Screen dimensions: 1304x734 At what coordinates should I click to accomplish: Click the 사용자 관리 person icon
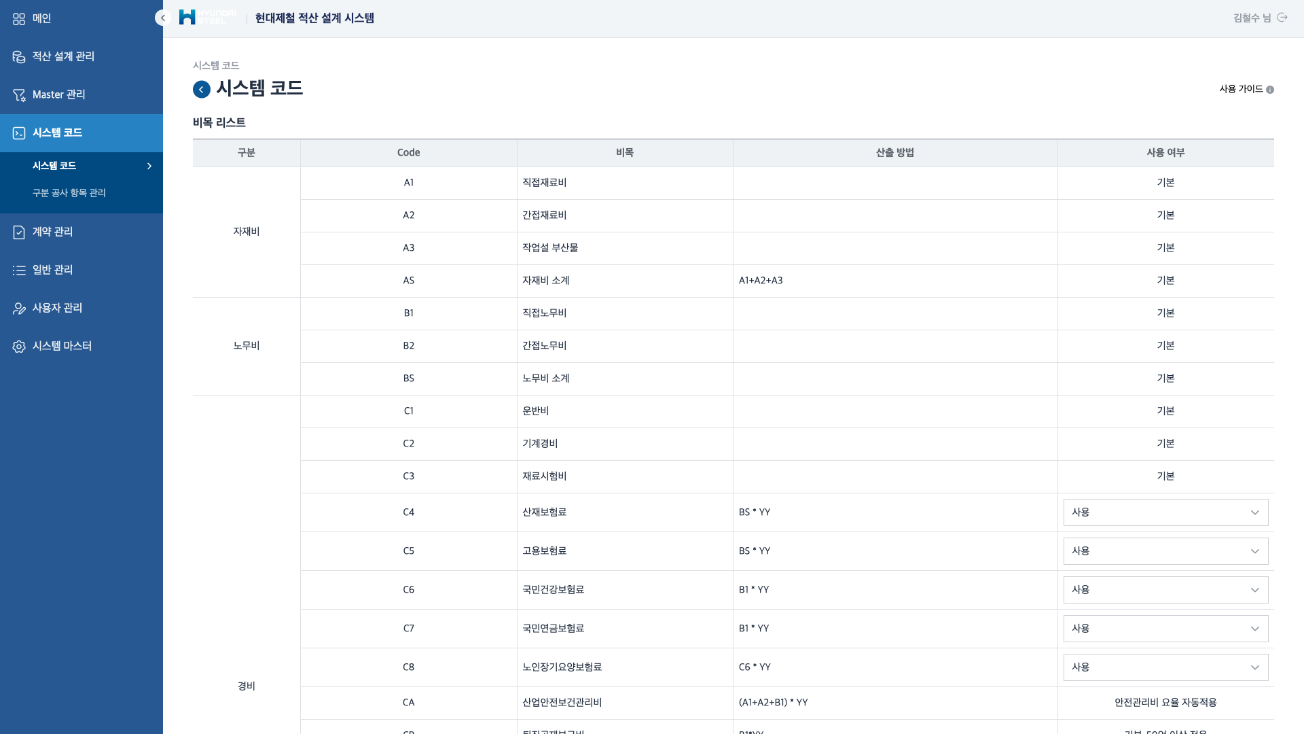tap(19, 309)
